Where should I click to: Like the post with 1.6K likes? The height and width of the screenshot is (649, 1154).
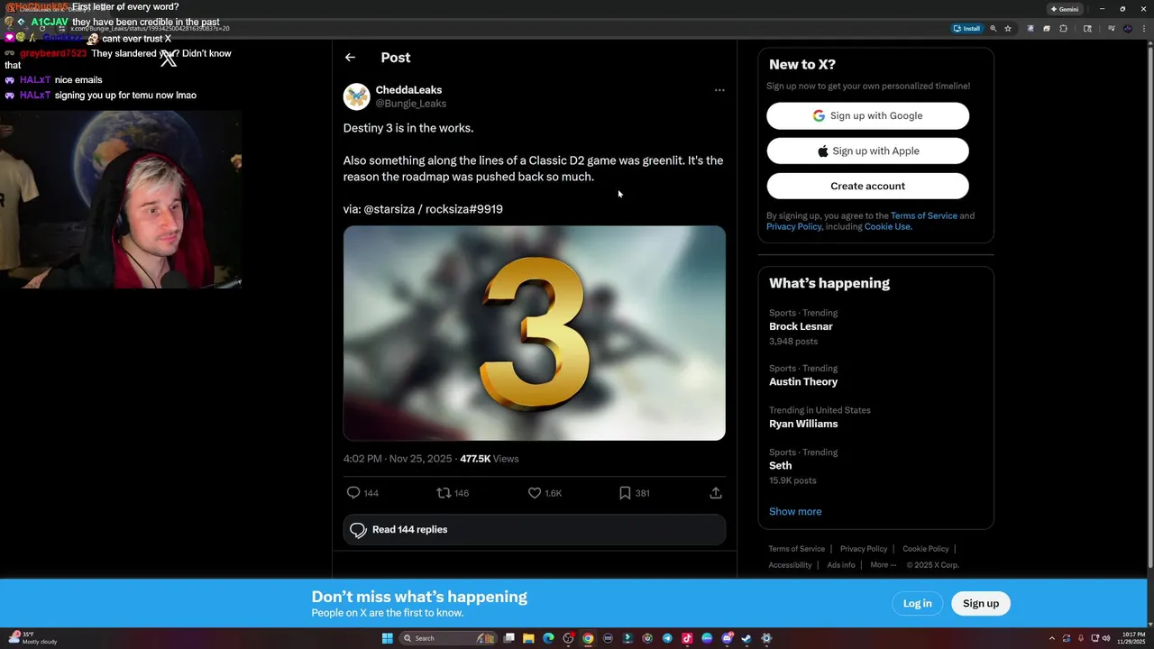pos(534,493)
